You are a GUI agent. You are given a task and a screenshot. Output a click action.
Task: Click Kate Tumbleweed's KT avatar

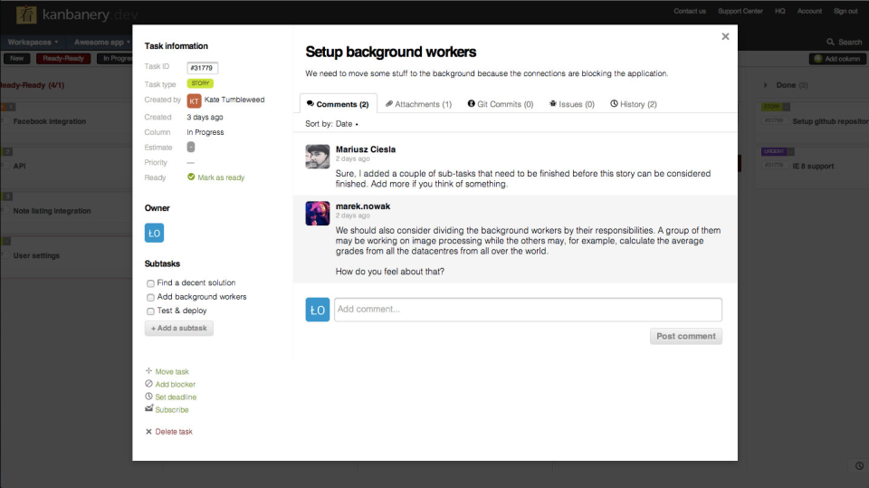point(194,100)
